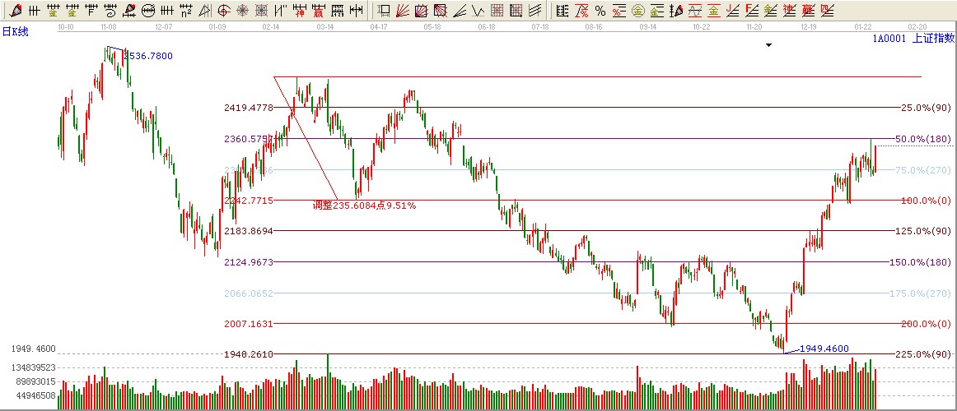Click the 调整235.6084点9.51% annotation text
The width and height of the screenshot is (957, 411).
[364, 205]
